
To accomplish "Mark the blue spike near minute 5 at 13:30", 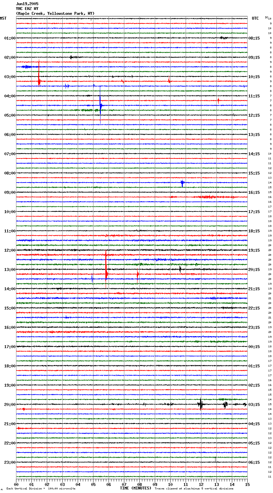I will [x=92, y=279].
